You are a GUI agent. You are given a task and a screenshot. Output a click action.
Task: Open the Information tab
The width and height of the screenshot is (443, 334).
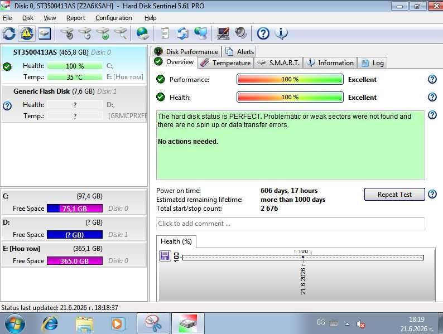pyautogui.click(x=330, y=62)
